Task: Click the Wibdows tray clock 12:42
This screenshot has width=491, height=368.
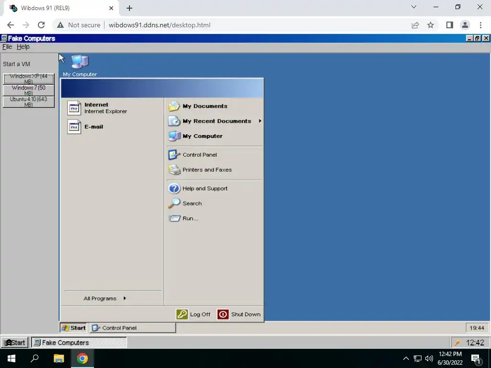Action: coord(475,342)
